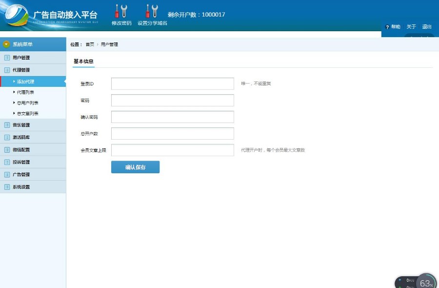This screenshot has height=288, width=439.
Task: Click the list icon beside 系统设置
Action: coord(7,187)
